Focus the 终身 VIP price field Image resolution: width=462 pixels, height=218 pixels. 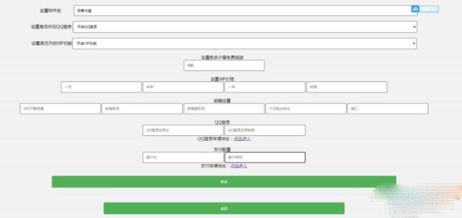pyautogui.click(x=346, y=87)
